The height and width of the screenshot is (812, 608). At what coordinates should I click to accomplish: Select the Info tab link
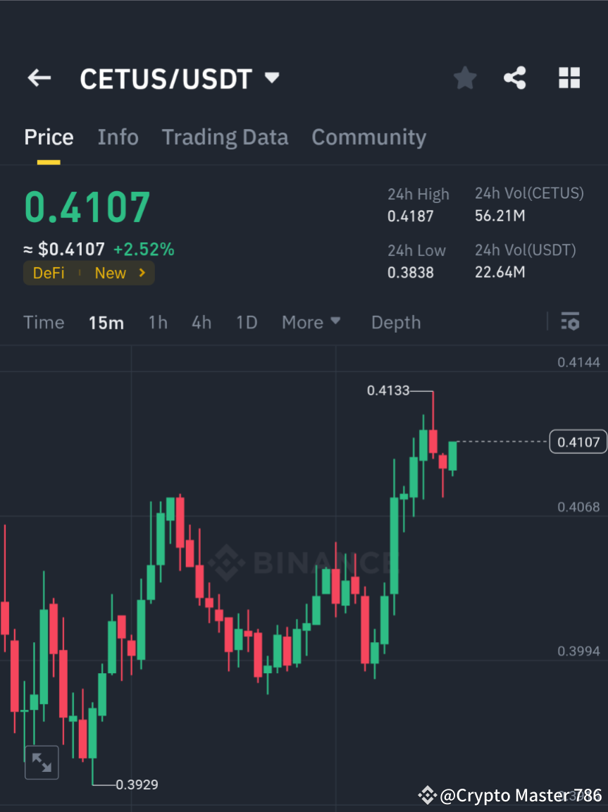coord(118,137)
